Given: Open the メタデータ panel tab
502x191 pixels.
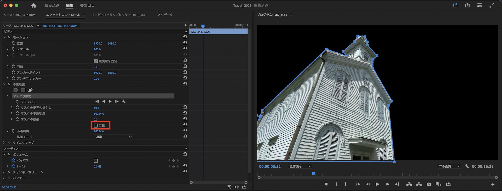Looking at the screenshot, I should [x=165, y=15].
